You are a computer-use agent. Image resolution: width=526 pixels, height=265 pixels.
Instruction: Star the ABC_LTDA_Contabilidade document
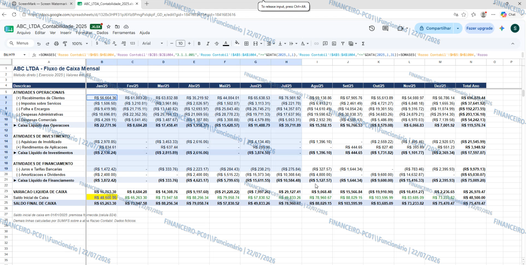pos(108,26)
